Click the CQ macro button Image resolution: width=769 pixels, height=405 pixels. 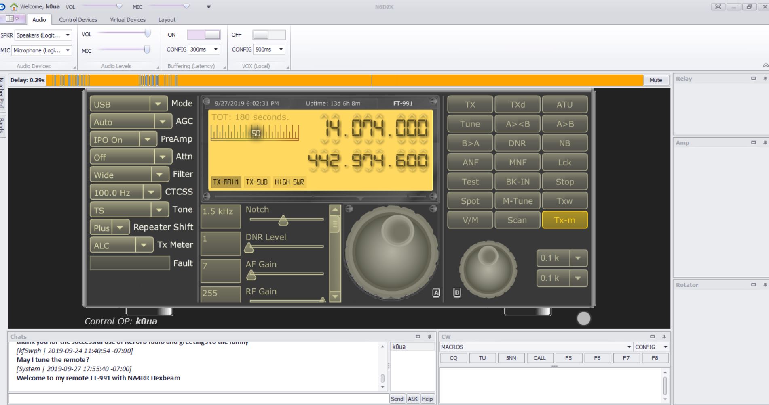pos(454,358)
